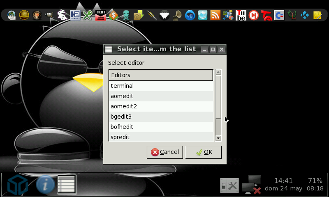Pick the bgedit3 editor entry
Viewport: 329px width, 197px height.
(161, 117)
